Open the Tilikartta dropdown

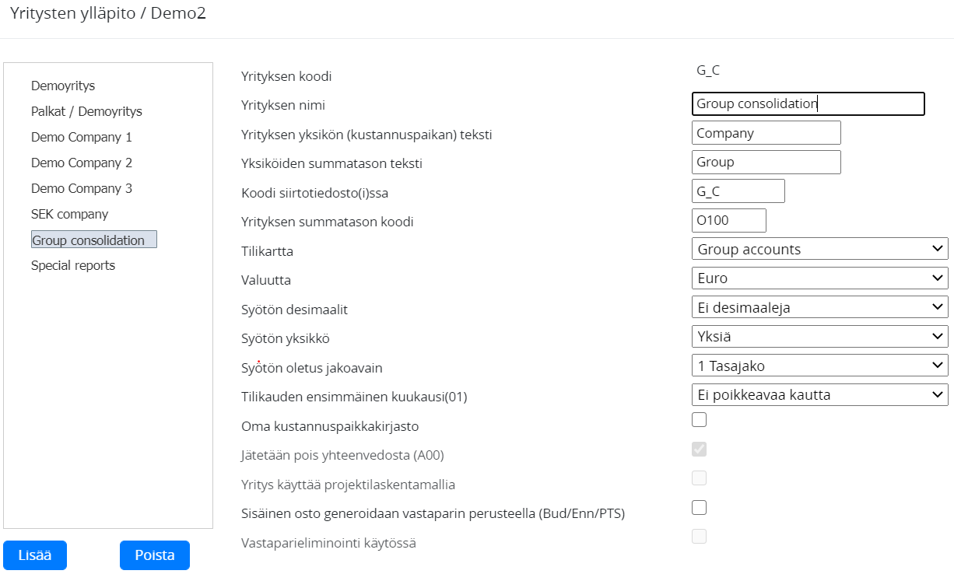[819, 249]
